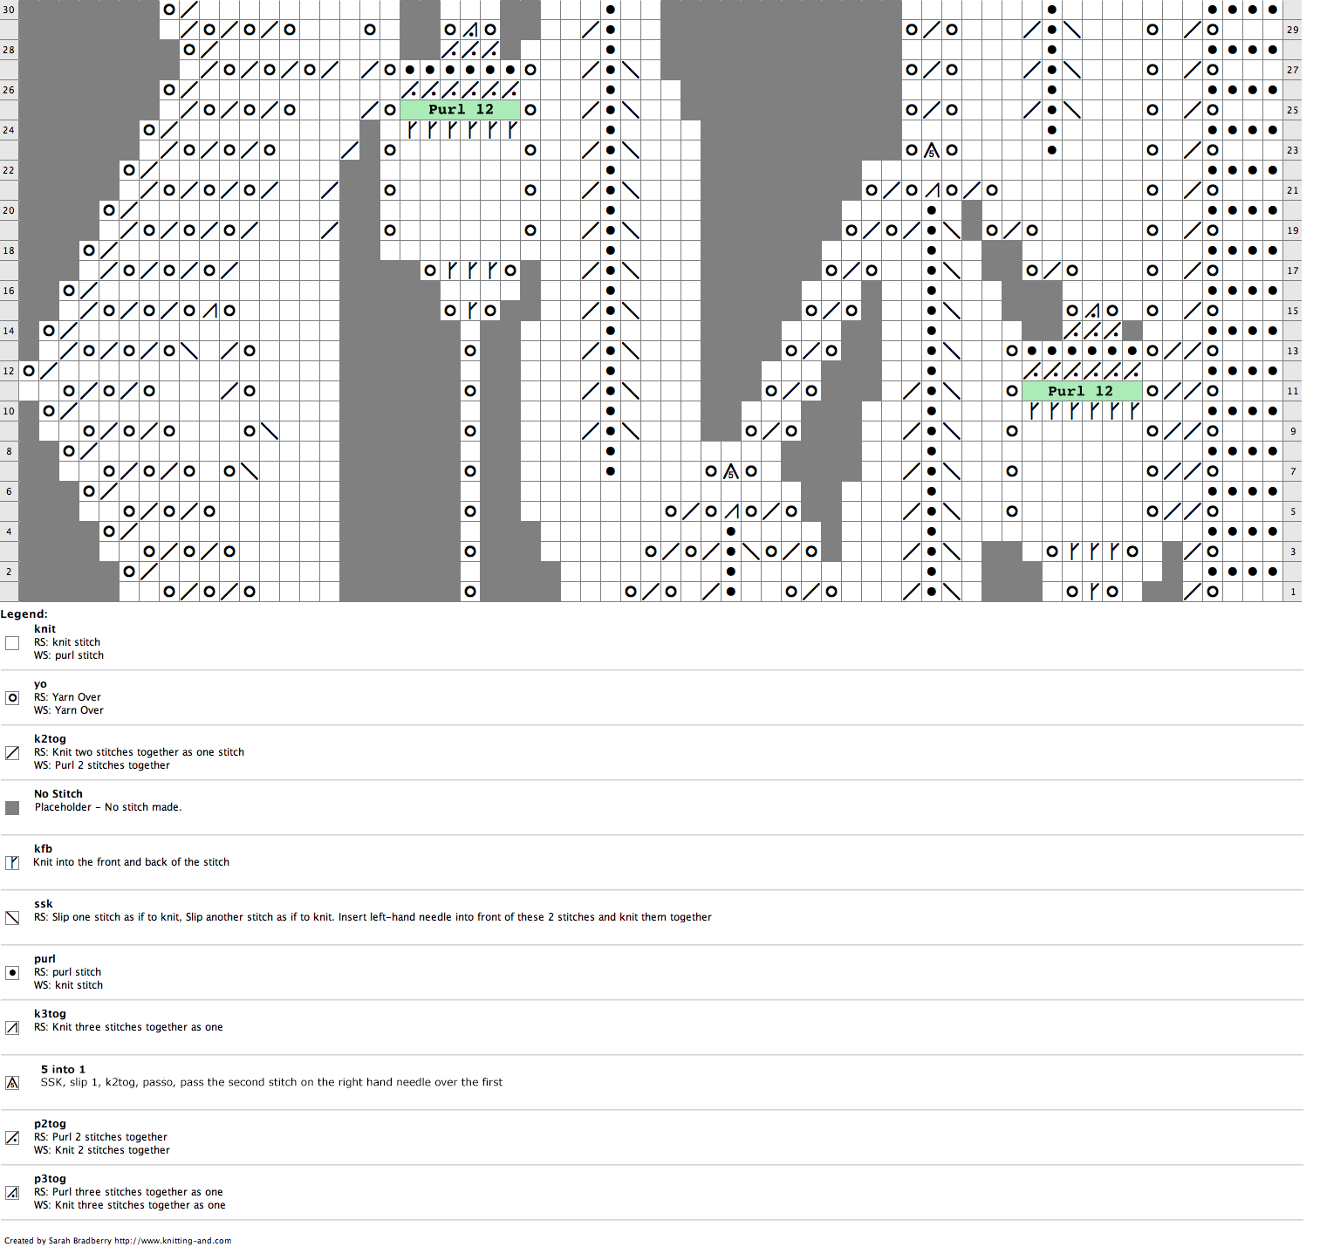Click the 'knit' legend title
Screen dimensions: 1320x1247
click(44, 629)
